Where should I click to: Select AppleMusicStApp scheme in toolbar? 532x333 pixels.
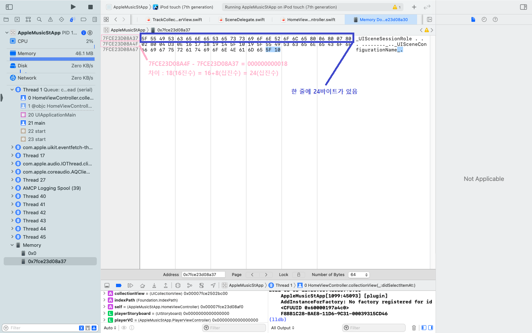coord(127,7)
